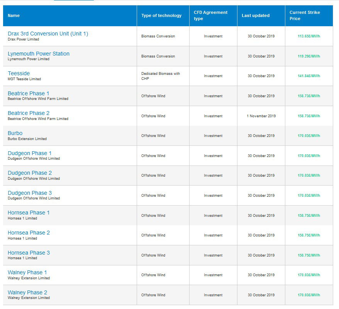This screenshot has width=339, height=309.
Task: Select Walney Phase 1's 170.03£/MWh price
Action: pos(309,275)
